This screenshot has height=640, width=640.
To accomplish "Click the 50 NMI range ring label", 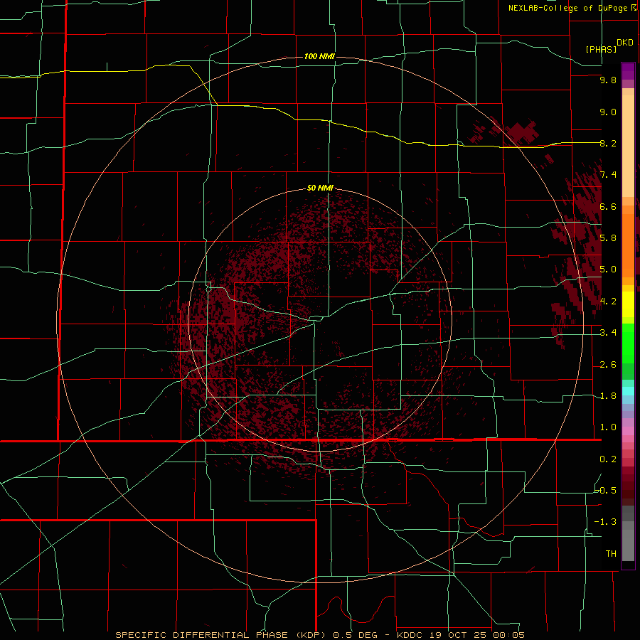I will [x=320, y=188].
